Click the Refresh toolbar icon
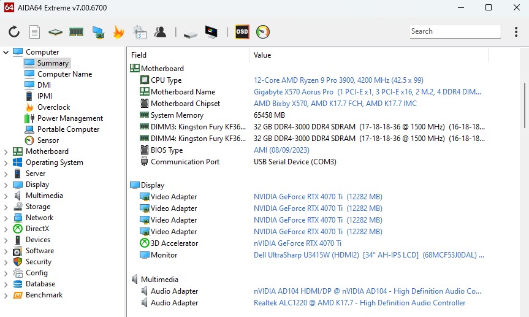 (x=14, y=32)
